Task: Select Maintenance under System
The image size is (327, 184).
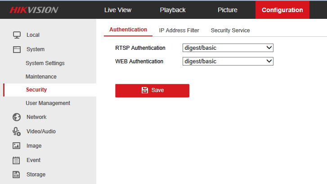Action: pos(41,77)
